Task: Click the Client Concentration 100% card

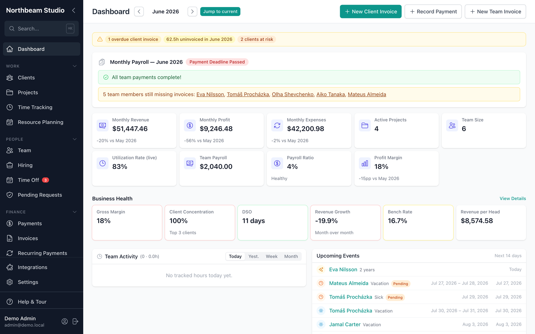Action: click(x=200, y=222)
